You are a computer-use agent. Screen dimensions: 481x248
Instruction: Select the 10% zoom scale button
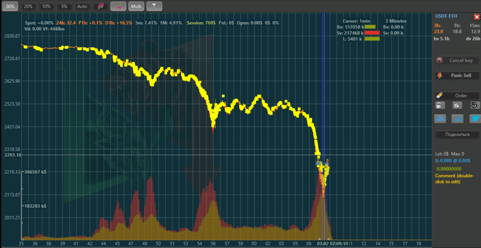pyautogui.click(x=46, y=6)
